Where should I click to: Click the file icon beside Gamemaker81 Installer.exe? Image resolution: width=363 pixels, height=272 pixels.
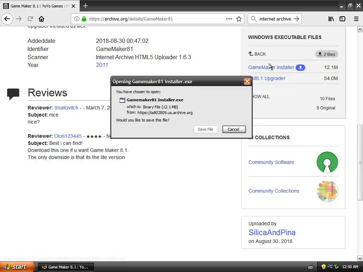pos(122,100)
